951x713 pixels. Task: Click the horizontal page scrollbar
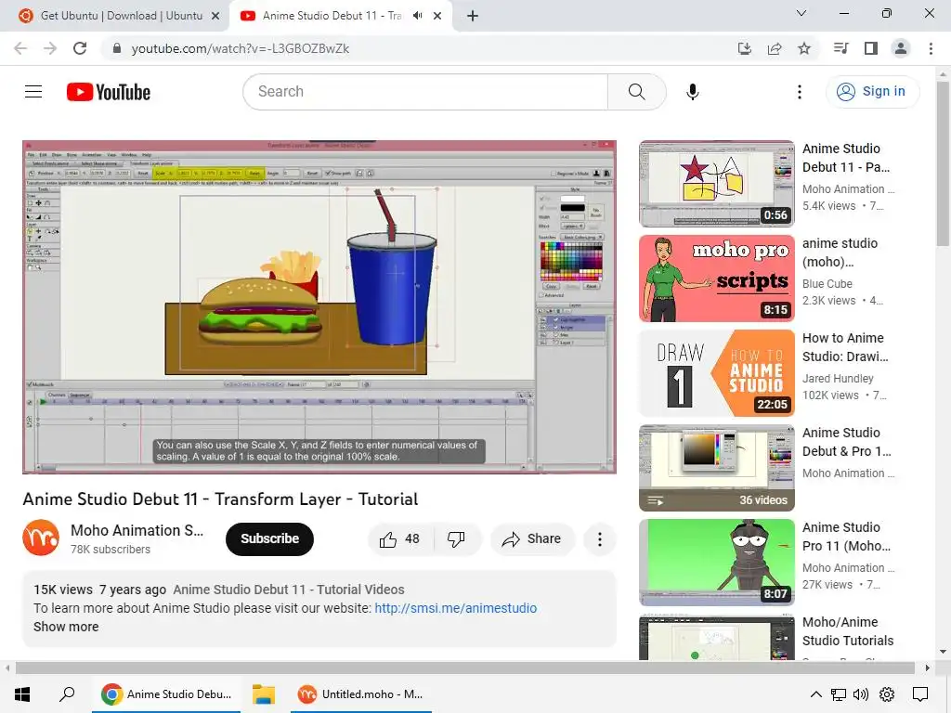click(464, 668)
